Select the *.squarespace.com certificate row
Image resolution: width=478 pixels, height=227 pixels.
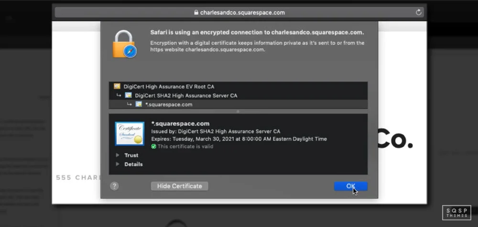(x=238, y=104)
